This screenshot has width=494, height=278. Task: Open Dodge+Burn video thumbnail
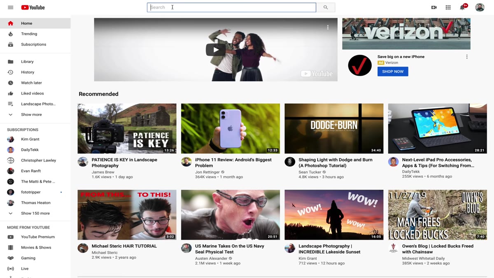pyautogui.click(x=334, y=128)
